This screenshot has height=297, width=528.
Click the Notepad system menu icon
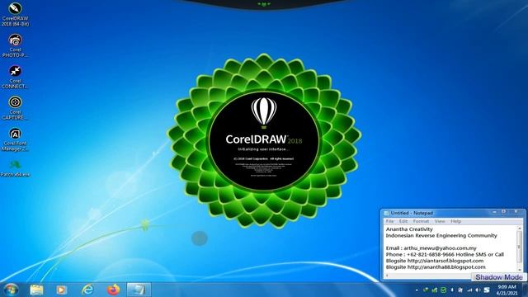pos(386,213)
